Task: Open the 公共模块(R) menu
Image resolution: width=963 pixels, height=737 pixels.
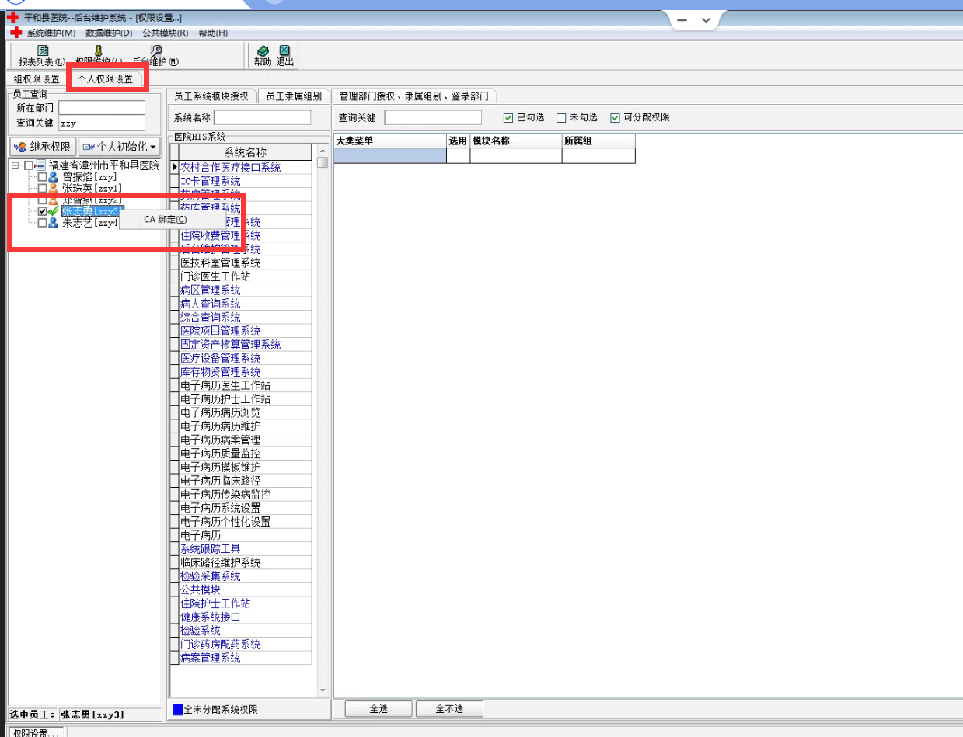Action: pyautogui.click(x=166, y=33)
